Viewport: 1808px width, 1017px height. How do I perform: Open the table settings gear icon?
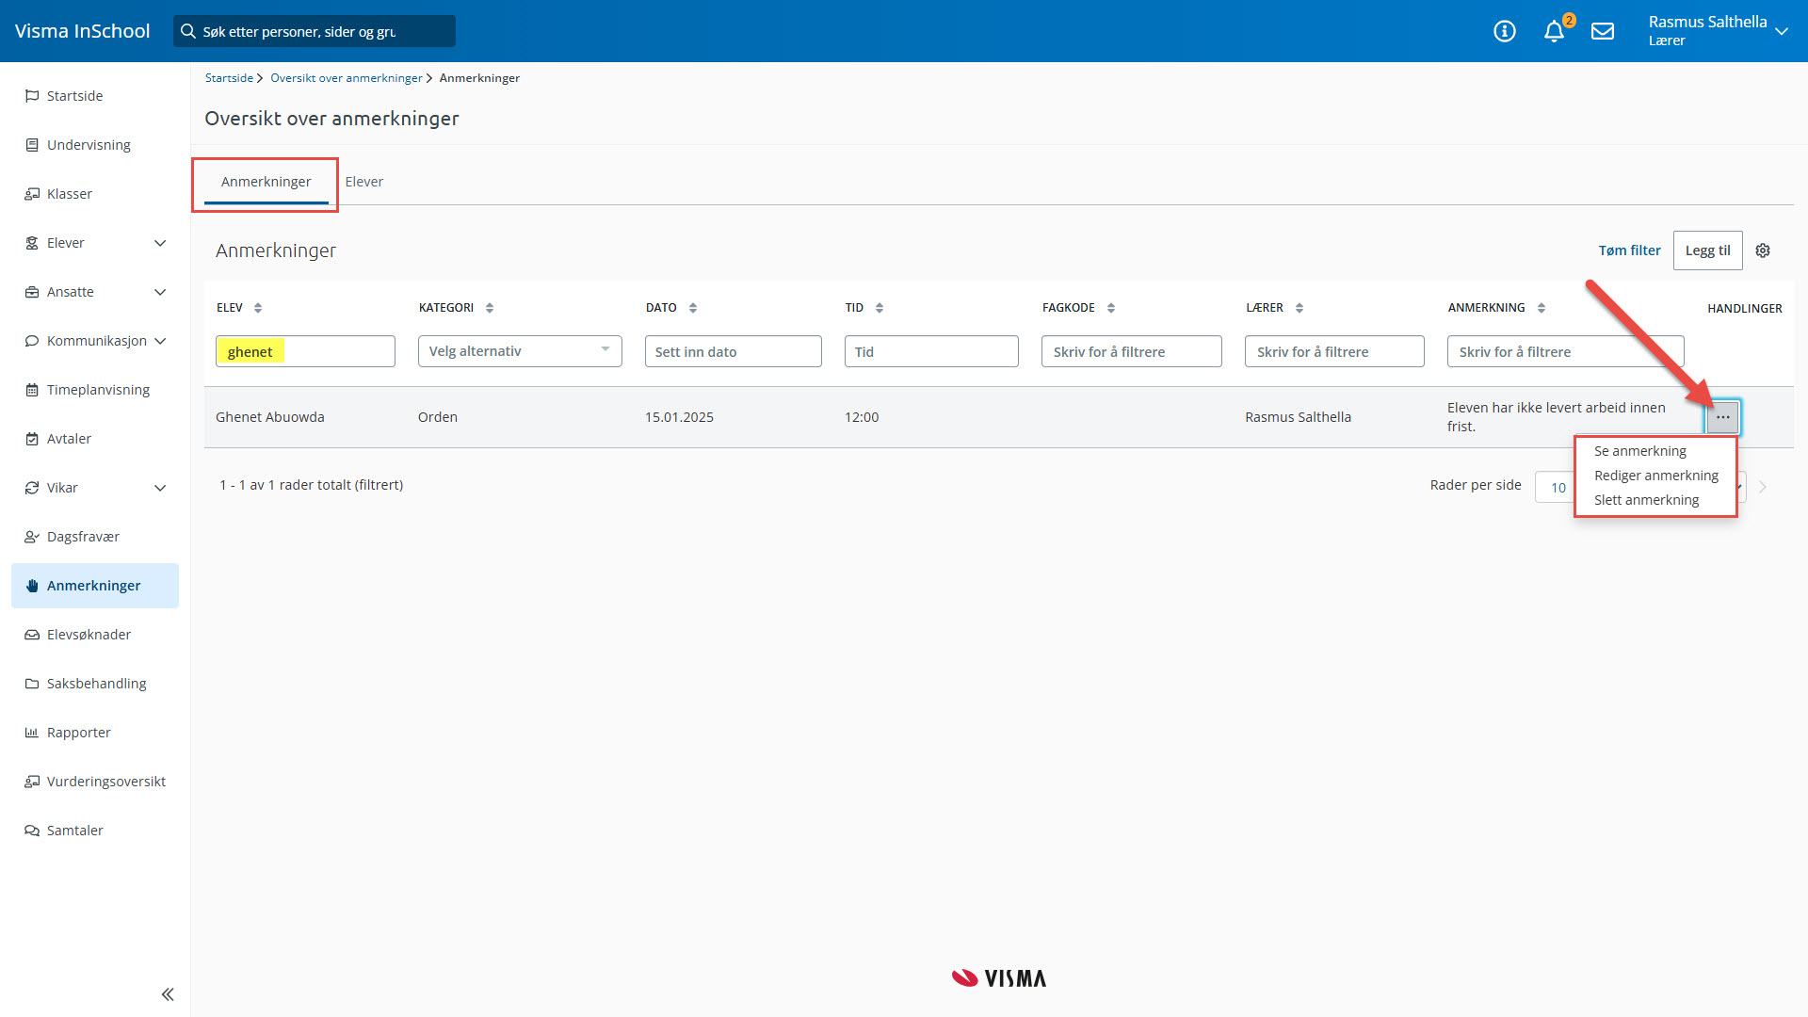pos(1763,250)
